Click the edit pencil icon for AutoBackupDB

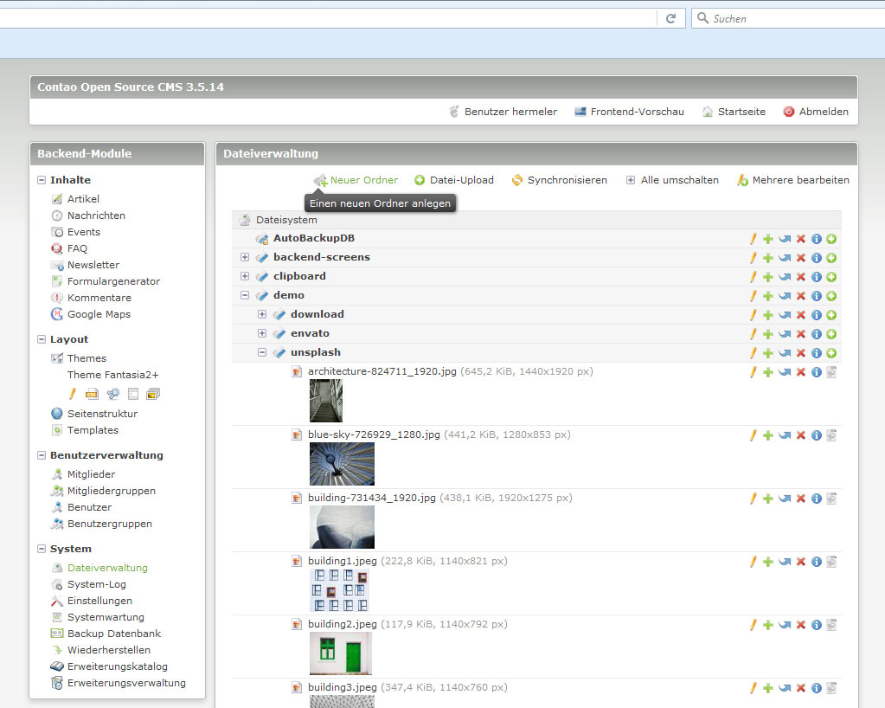click(x=753, y=239)
